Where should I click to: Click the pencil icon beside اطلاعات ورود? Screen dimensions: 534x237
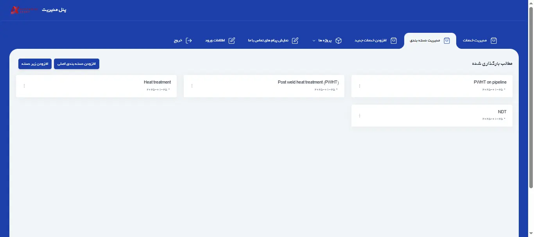point(232,41)
